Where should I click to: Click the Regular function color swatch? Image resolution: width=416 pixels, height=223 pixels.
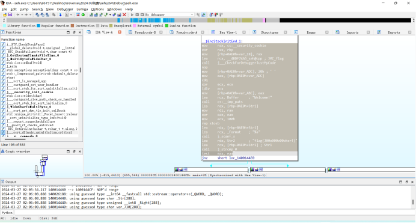click(x=38, y=26)
